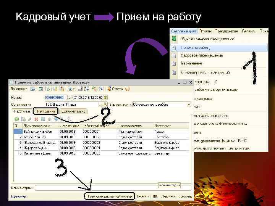
Task: Click the Кулинарный цех cell
Action: [x=135, y=132]
